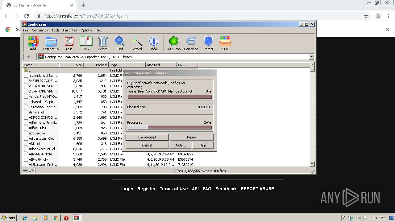
Task: Go up one folder level arrow
Action: (x=28, y=57)
